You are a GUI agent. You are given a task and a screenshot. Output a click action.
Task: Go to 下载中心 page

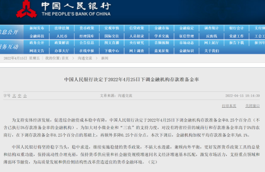click(x=112, y=51)
